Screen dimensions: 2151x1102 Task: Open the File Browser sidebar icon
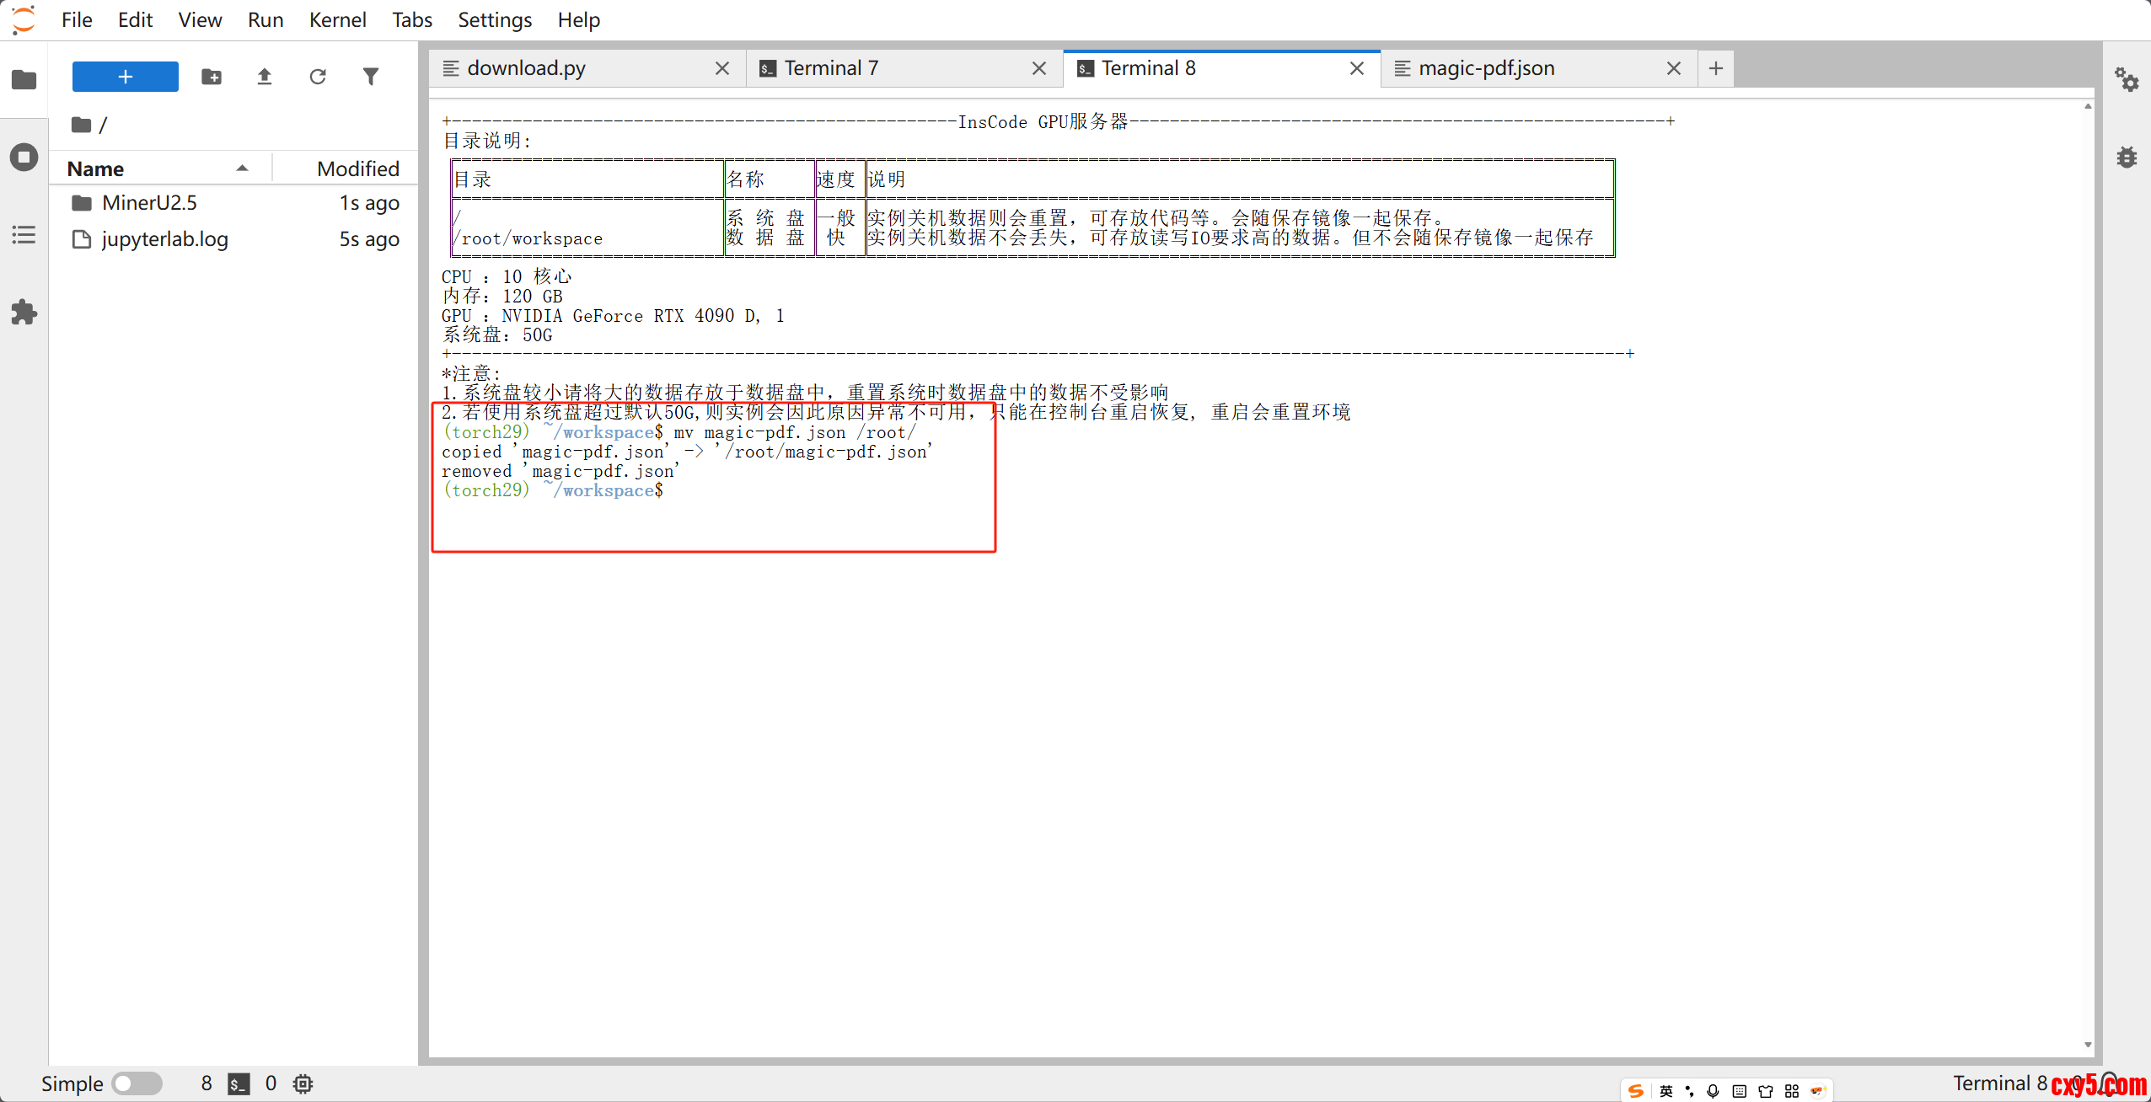coord(24,80)
